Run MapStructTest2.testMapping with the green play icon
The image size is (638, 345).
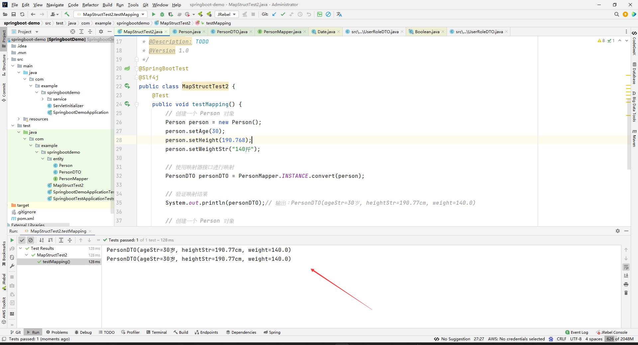(154, 14)
